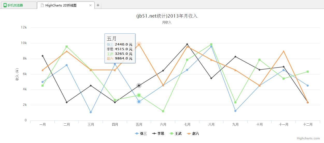Screen dimensions: 324x143
Task: Hide the 王武 series via legend
Action: click(176, 134)
